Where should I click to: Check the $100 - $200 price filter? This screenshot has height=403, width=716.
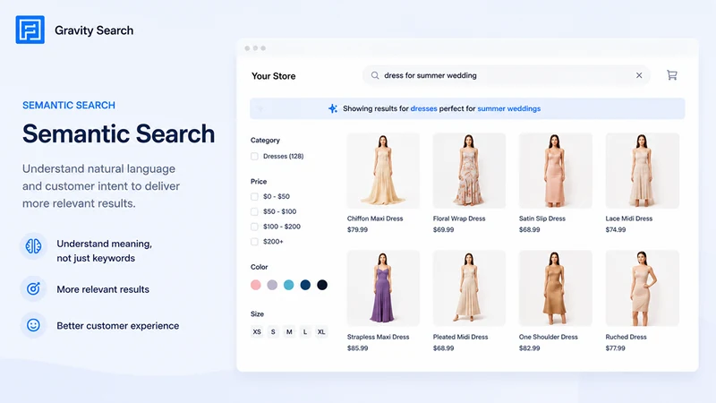(x=254, y=227)
